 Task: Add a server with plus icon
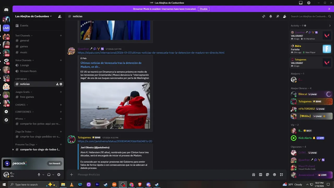[6, 111]
